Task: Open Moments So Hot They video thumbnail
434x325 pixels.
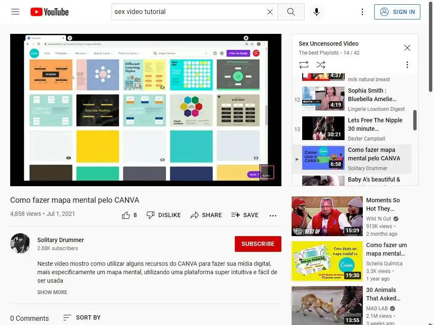Action: tap(327, 216)
